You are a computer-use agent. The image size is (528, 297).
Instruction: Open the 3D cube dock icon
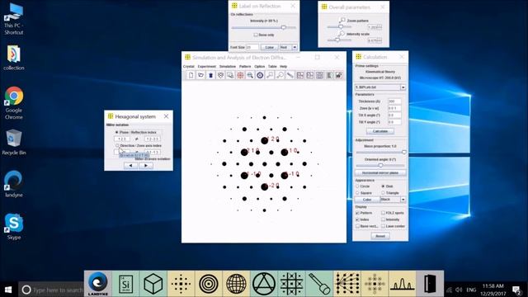coord(153,284)
